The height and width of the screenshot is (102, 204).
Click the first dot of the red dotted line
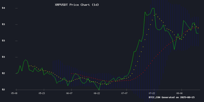[x=71, y=73]
